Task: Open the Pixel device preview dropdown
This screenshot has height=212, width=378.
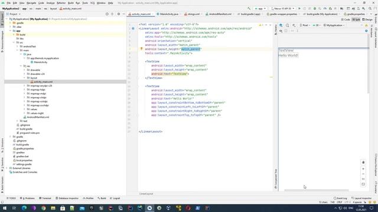Action: coord(305,25)
